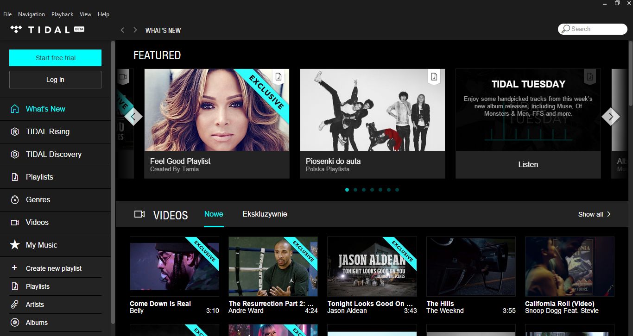Play Come Down Is Real video thumbnail
Screen dimensions: 633x336
[x=174, y=267]
